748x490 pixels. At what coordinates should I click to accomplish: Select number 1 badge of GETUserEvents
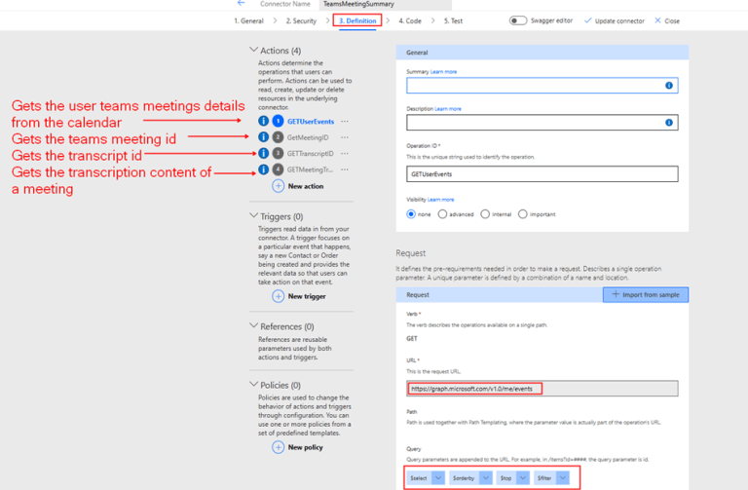pos(279,121)
